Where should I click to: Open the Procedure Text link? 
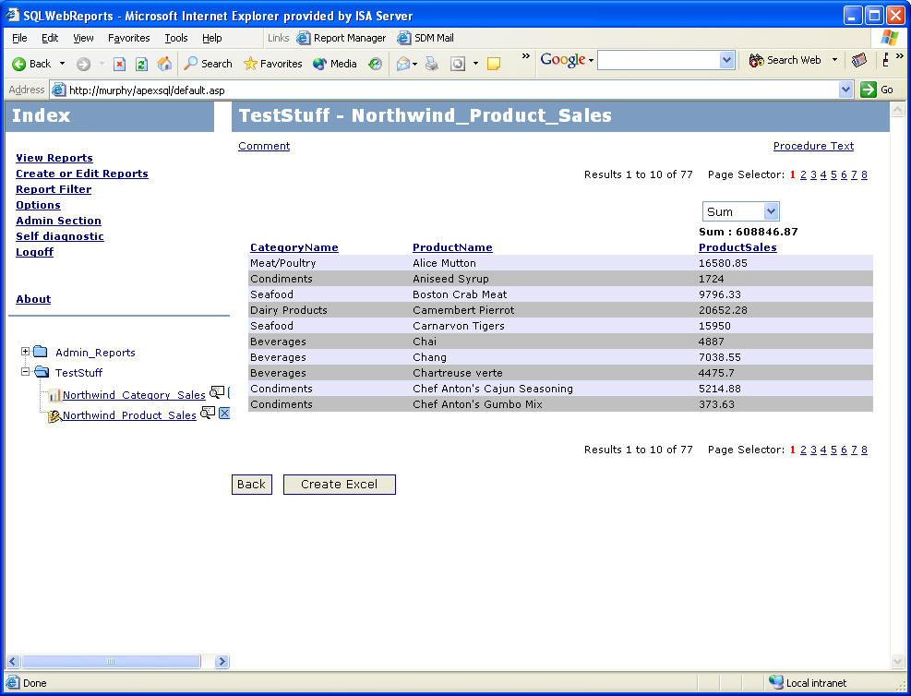(813, 146)
